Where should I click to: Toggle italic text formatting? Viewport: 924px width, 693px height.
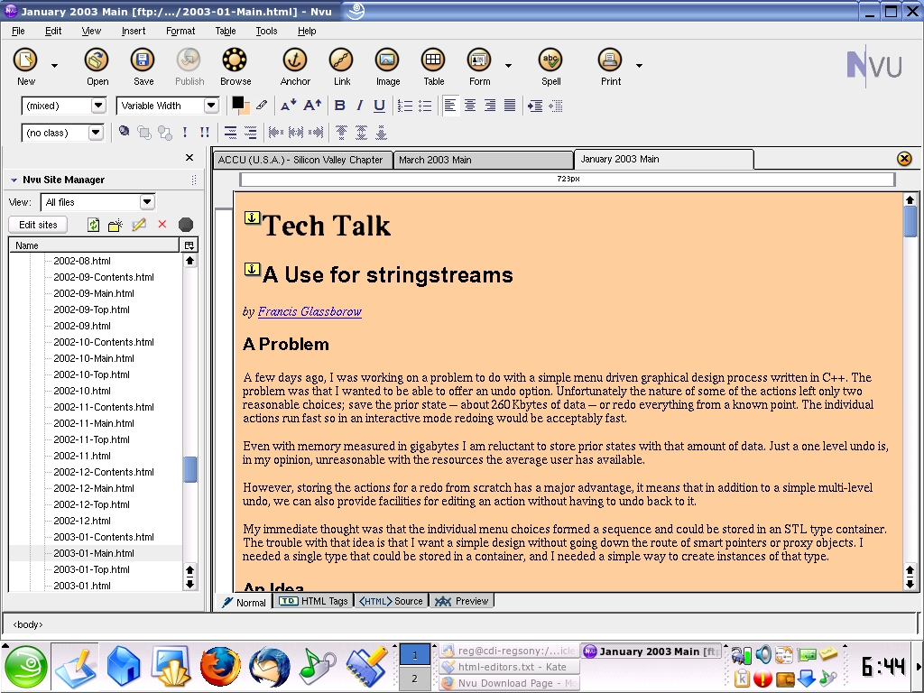[x=359, y=106]
